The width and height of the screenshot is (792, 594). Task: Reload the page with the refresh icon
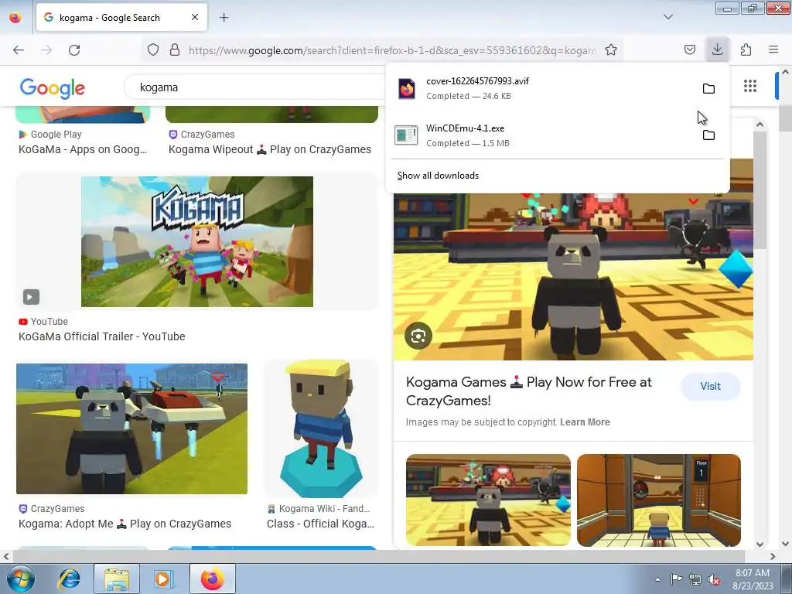74,50
